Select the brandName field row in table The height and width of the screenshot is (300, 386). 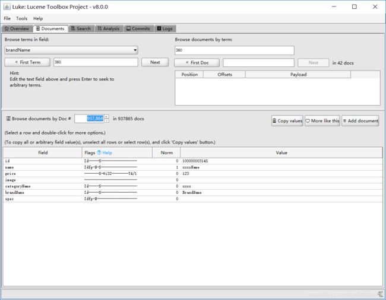click(x=193, y=193)
